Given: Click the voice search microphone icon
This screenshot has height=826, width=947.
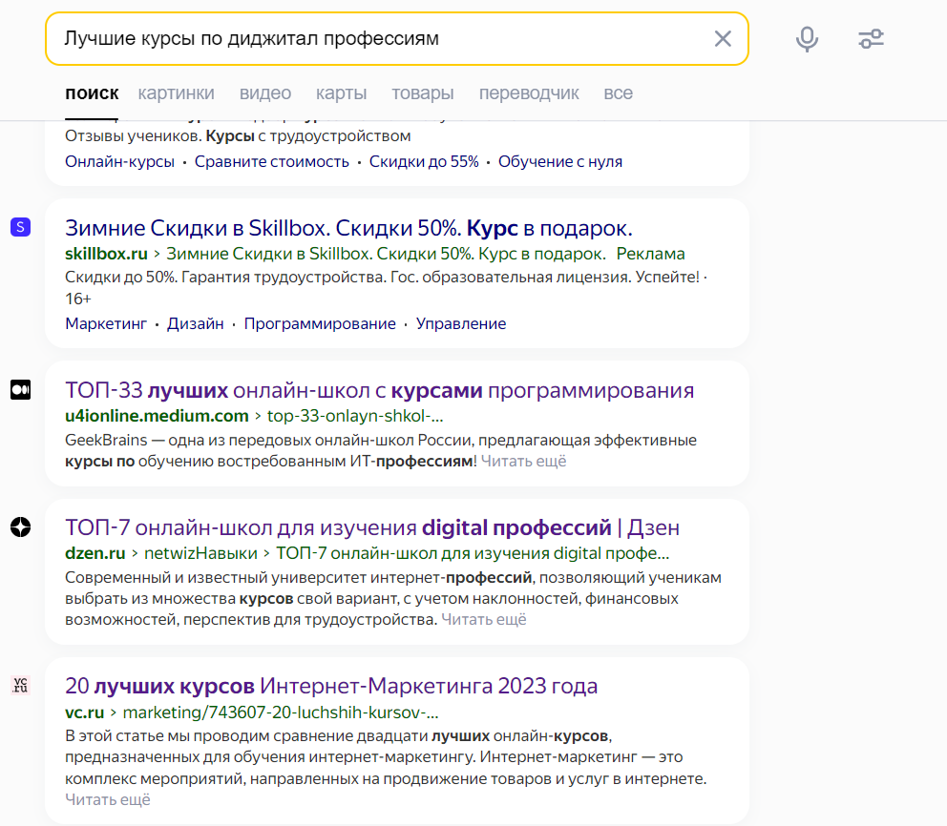Looking at the screenshot, I should [x=807, y=39].
